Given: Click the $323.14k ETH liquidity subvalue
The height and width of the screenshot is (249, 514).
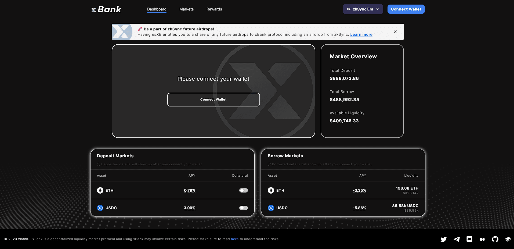Looking at the screenshot, I should pos(411,193).
